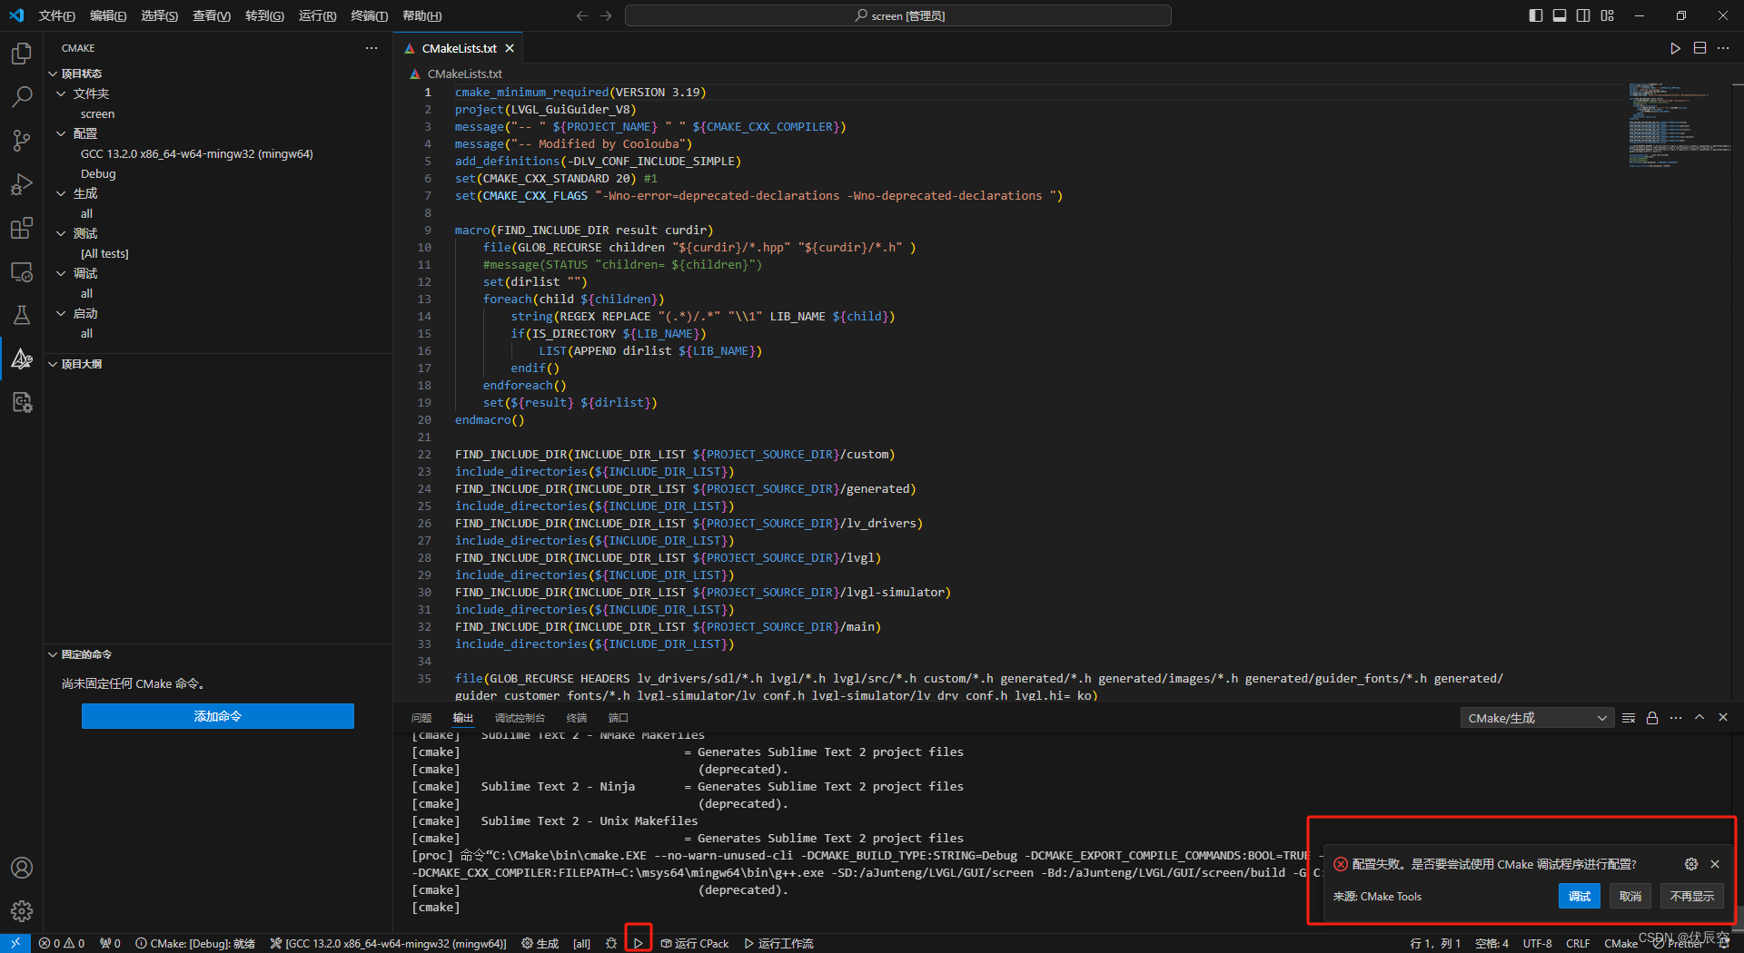This screenshot has width=1744, height=953.
Task: Click 取消 in the notification
Action: click(1630, 896)
